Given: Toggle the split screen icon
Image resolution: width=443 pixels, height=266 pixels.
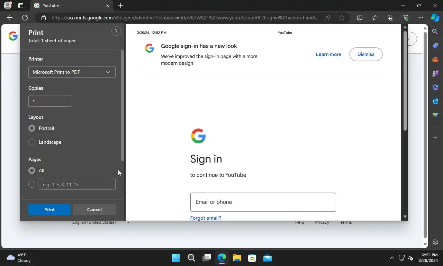Looking at the screenshot, I should click(x=360, y=18).
